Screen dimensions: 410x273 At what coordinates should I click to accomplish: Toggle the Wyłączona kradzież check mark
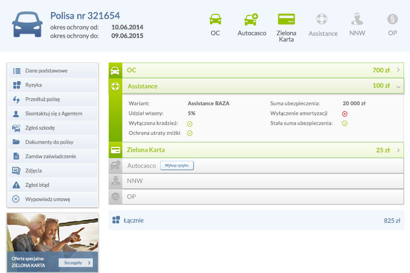pyautogui.click(x=190, y=123)
